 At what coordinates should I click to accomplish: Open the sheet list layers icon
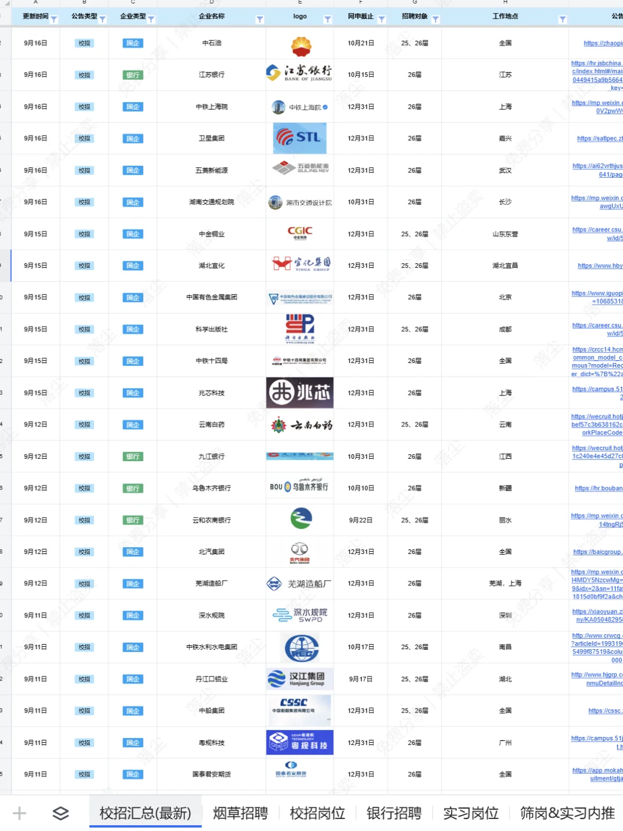click(61, 813)
